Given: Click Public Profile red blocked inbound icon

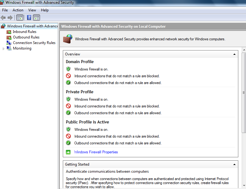Looking at the screenshot, I should (68, 136).
